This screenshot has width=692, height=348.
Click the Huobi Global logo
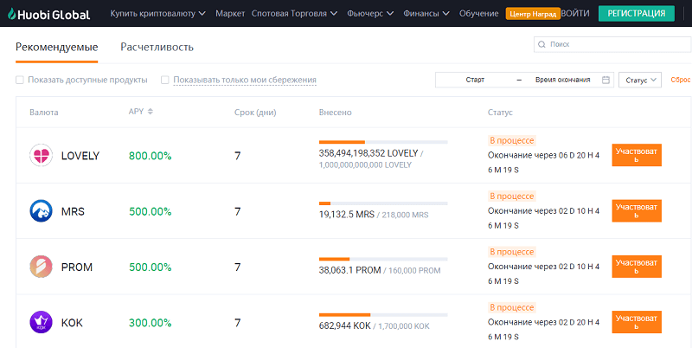click(48, 14)
